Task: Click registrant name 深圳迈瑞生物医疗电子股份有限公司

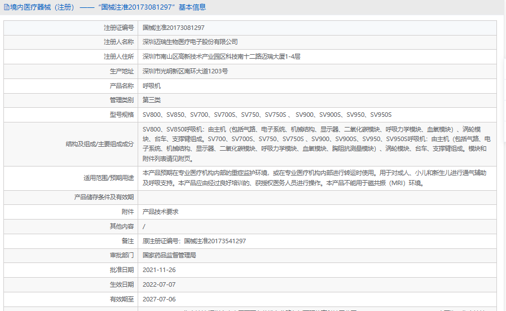Action: (190, 42)
